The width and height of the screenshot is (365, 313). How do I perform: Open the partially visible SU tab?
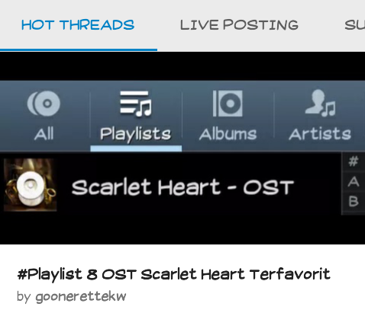pos(354,25)
